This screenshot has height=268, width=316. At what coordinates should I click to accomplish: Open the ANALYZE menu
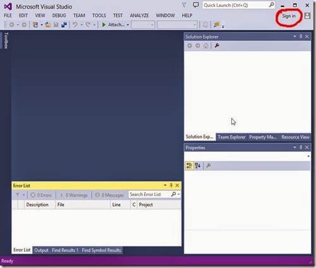tap(139, 16)
